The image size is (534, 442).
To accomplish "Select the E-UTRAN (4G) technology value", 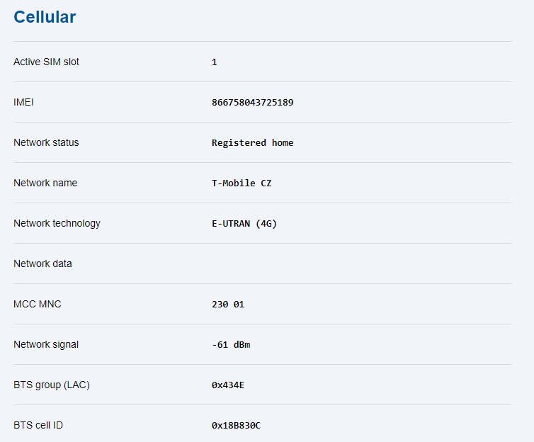I will 244,224.
